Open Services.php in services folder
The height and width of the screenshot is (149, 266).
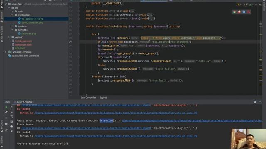point(29,34)
